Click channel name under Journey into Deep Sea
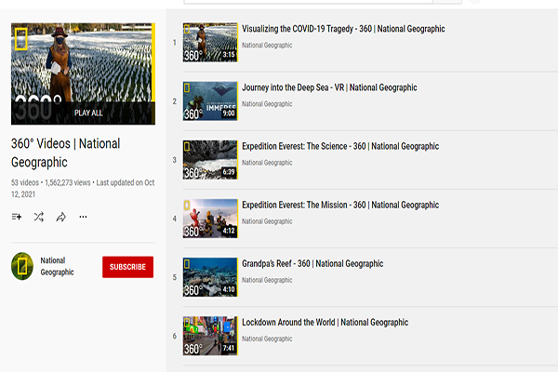 267,103
